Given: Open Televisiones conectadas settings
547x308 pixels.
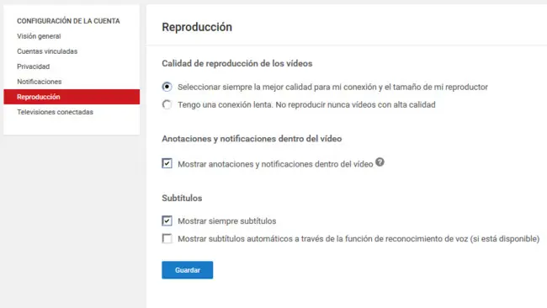Looking at the screenshot, I should [55, 112].
